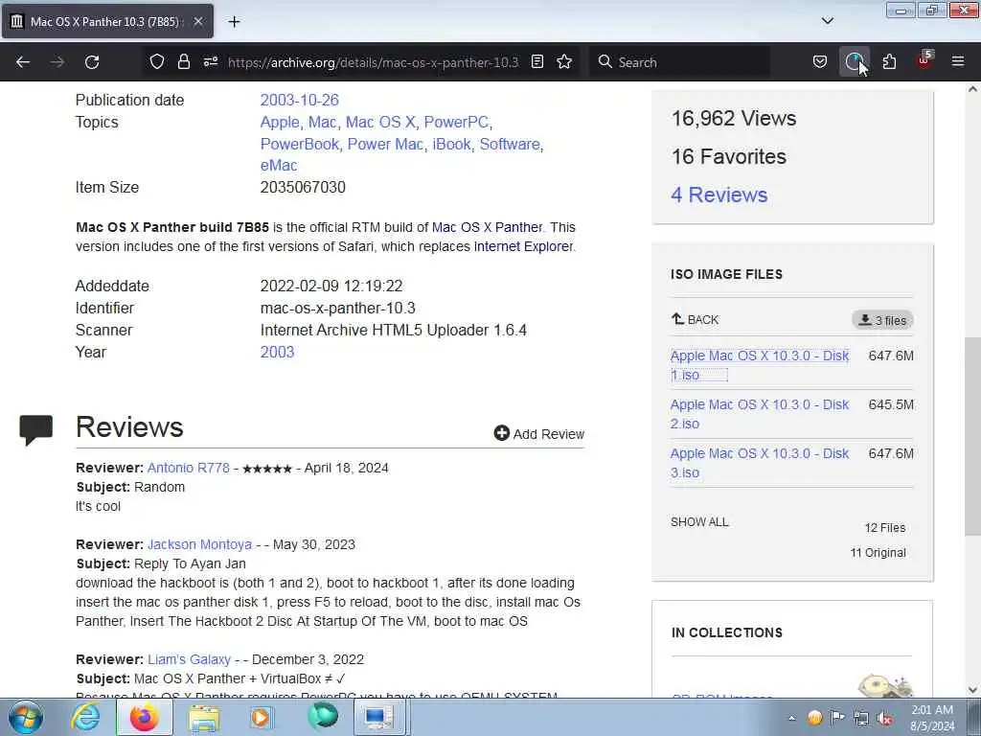Click the monitor application taskbar icon

point(379,717)
